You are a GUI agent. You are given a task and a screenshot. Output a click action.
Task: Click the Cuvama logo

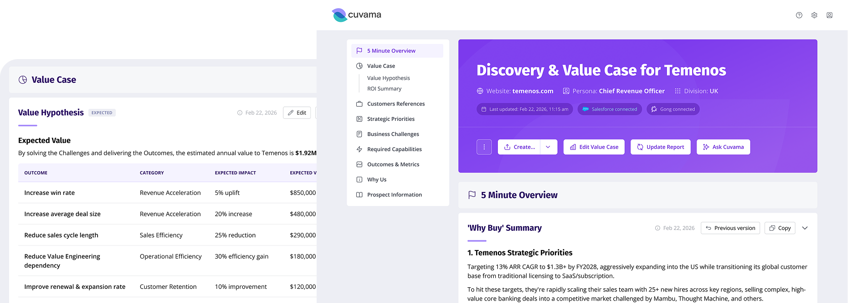(x=357, y=15)
